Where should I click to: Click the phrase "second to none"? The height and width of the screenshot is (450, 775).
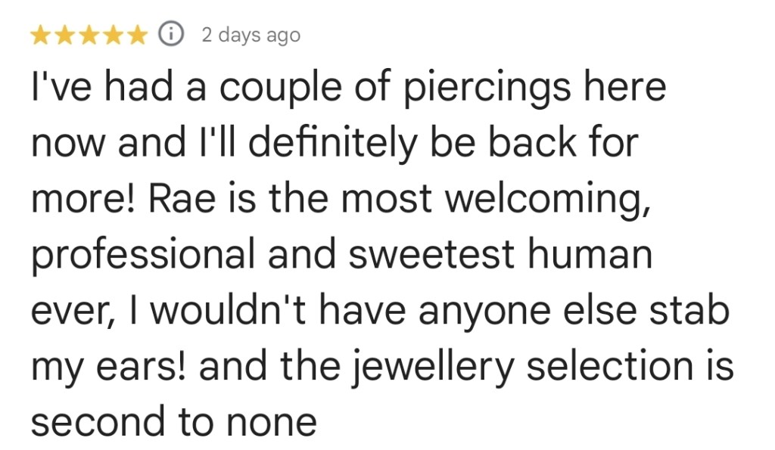click(x=173, y=421)
